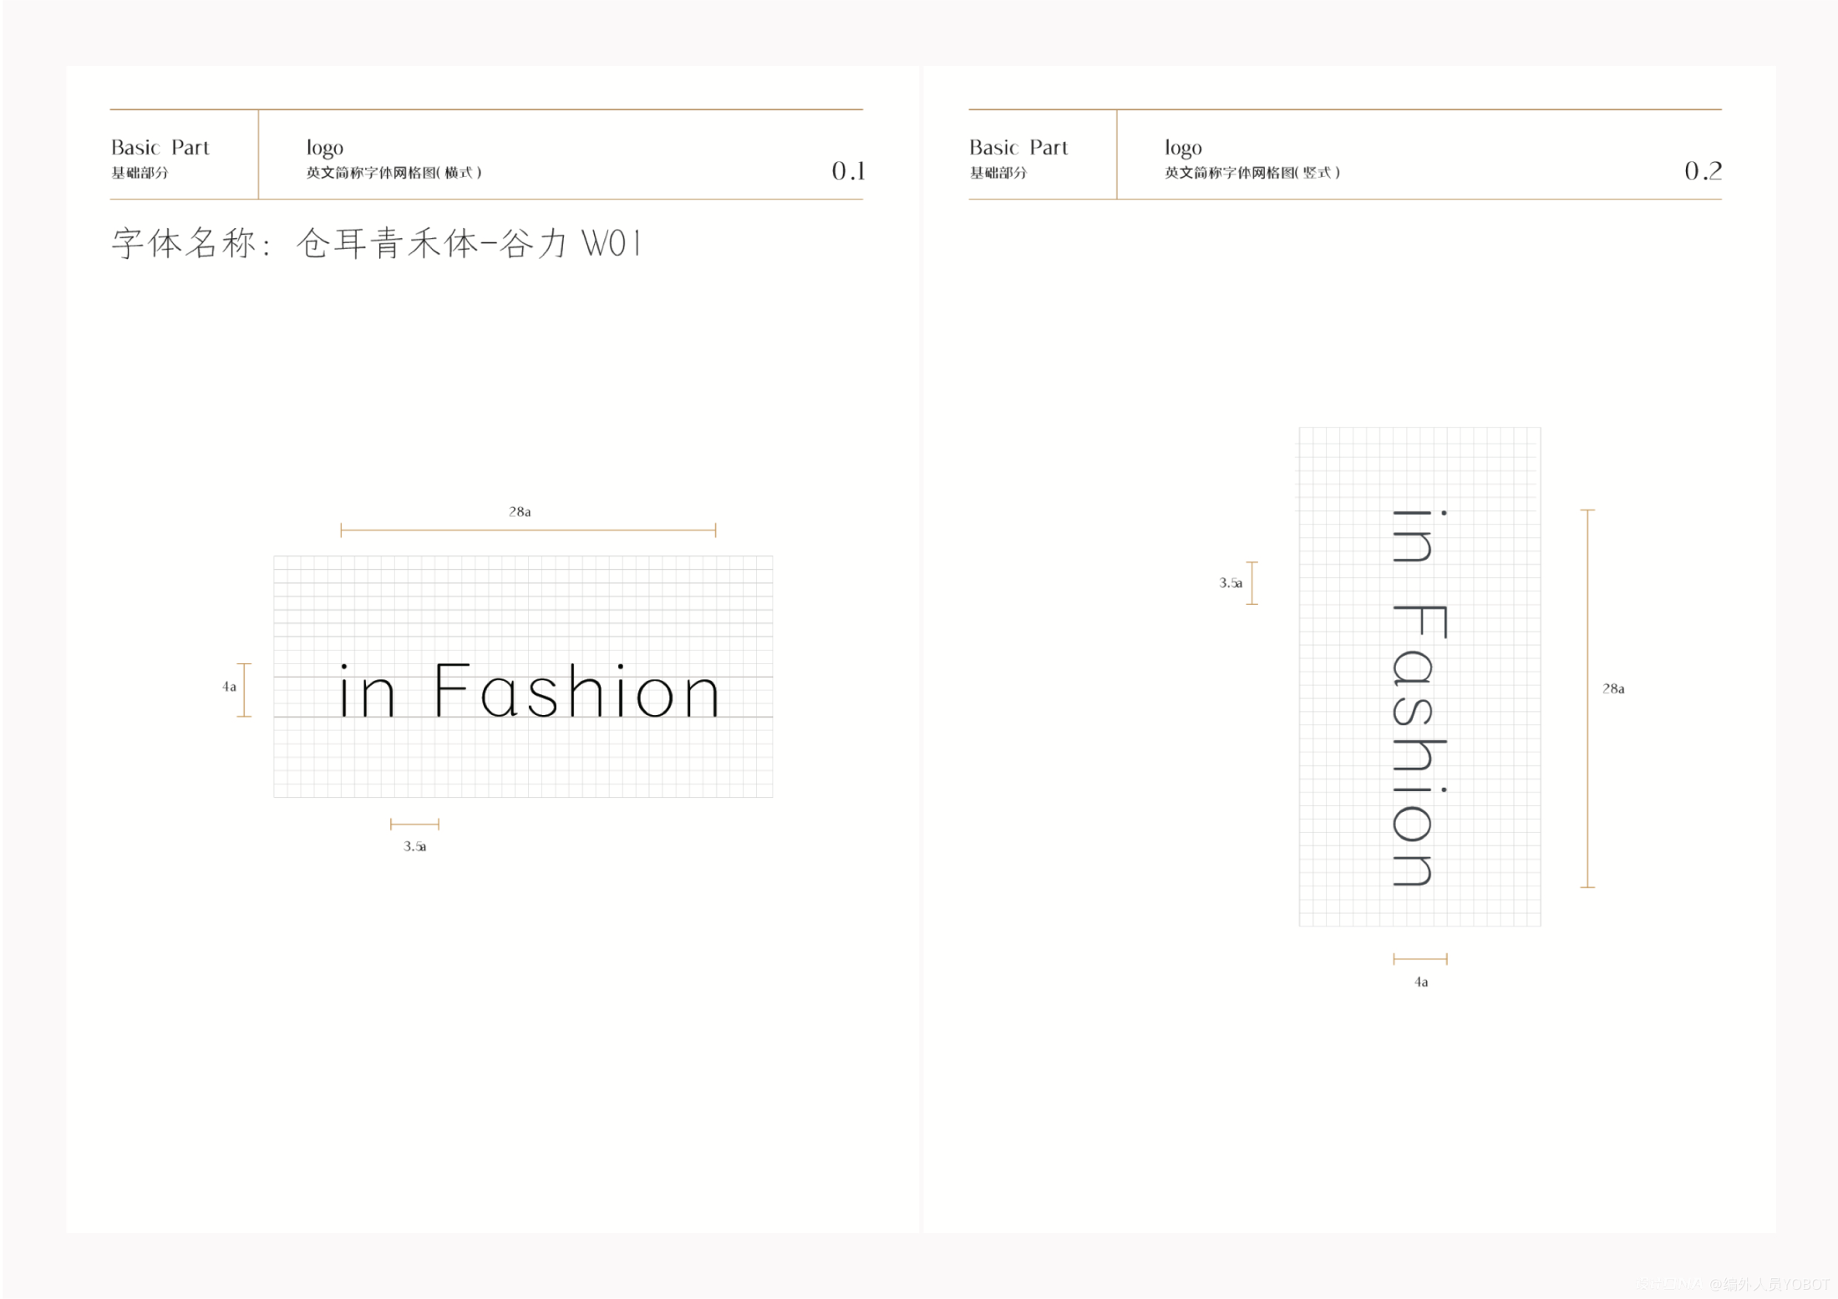
Task: Click the "28a" width label above horizontal logo
Action: (520, 511)
